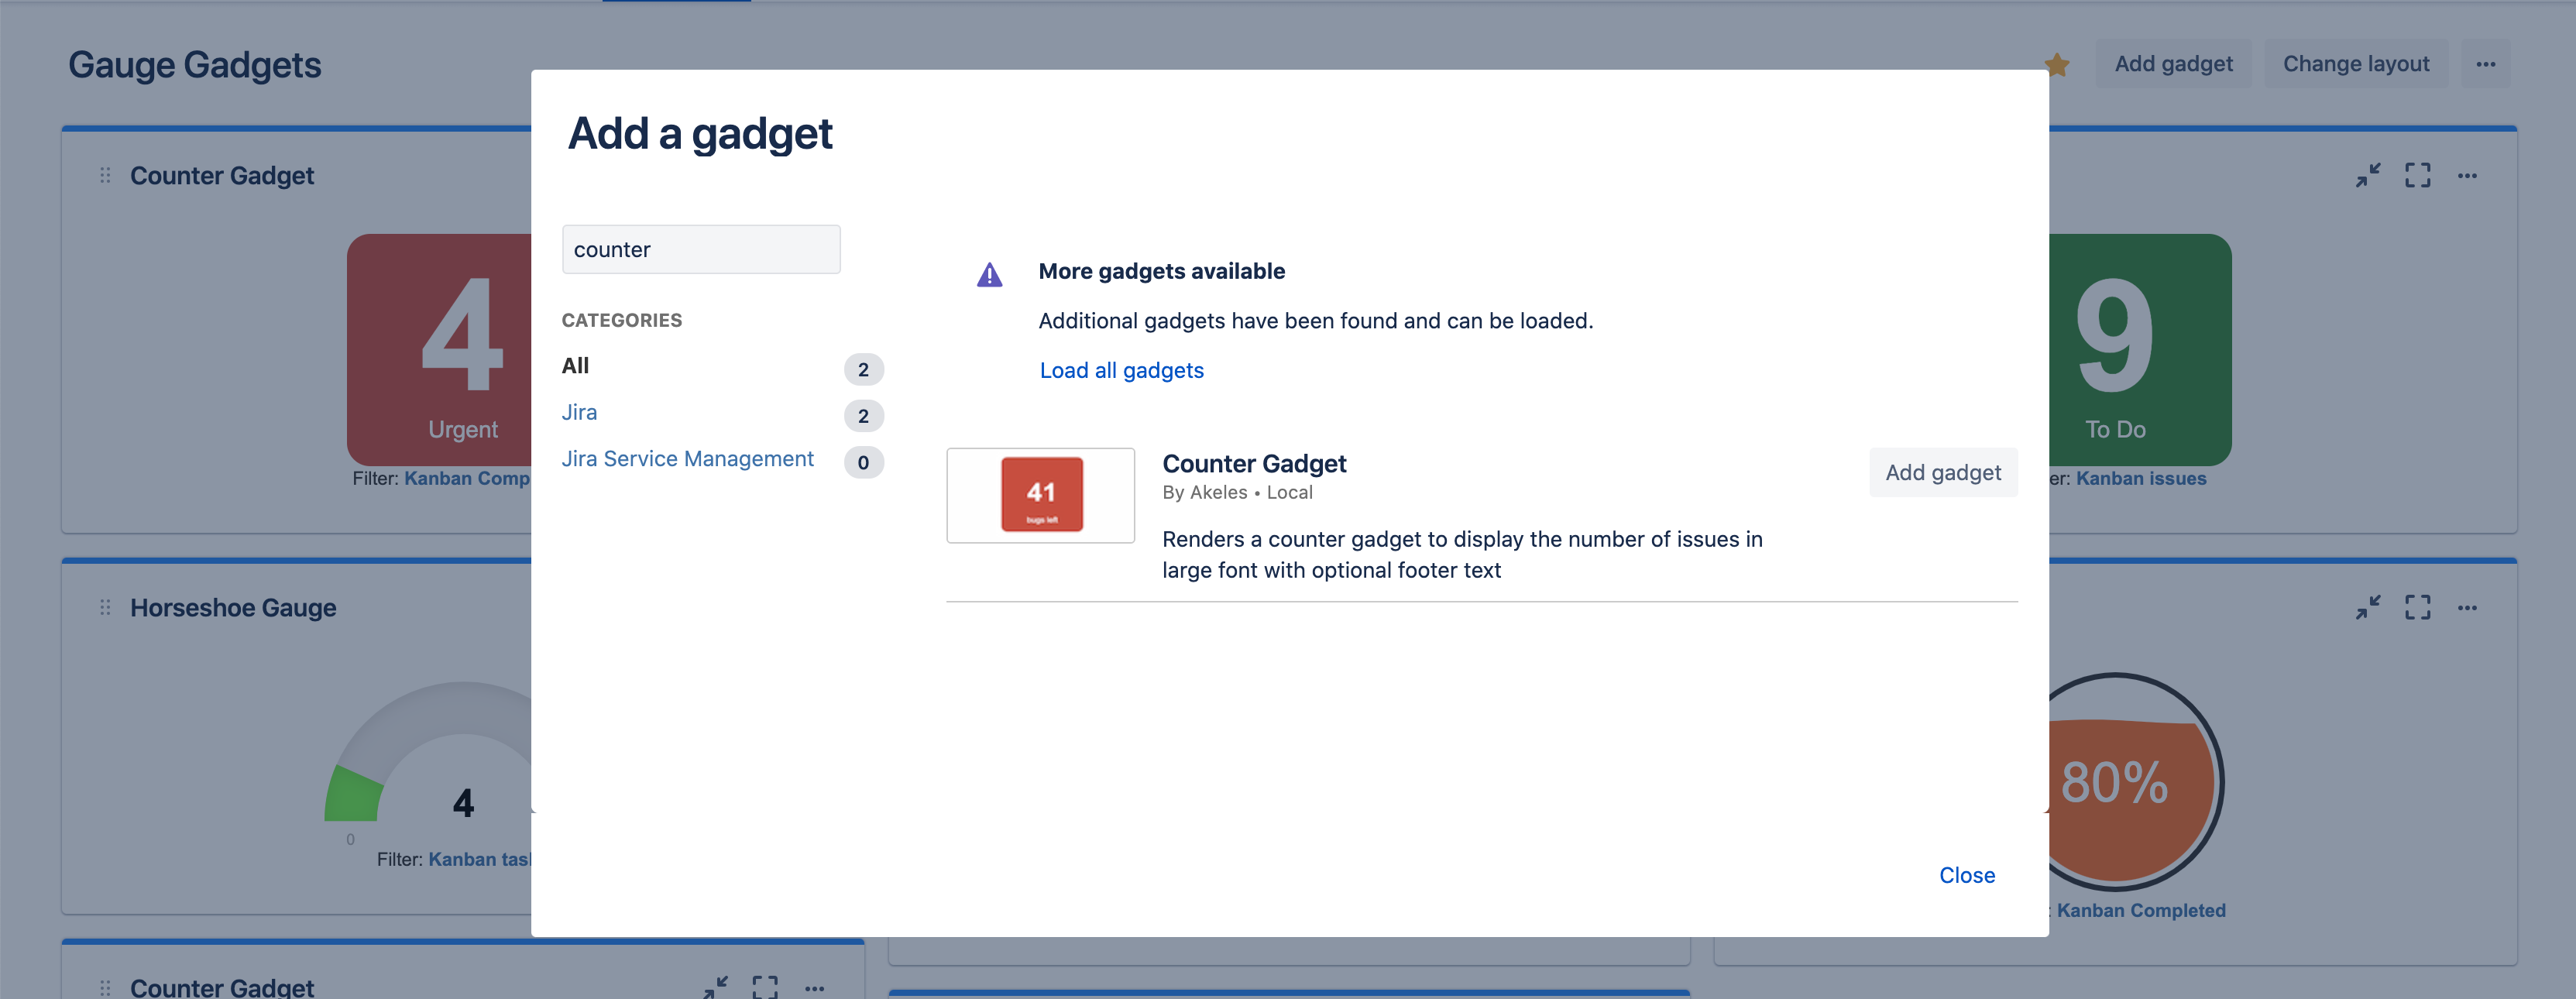
Task: Click the warning icon beside More gadgets available
Action: 989,273
